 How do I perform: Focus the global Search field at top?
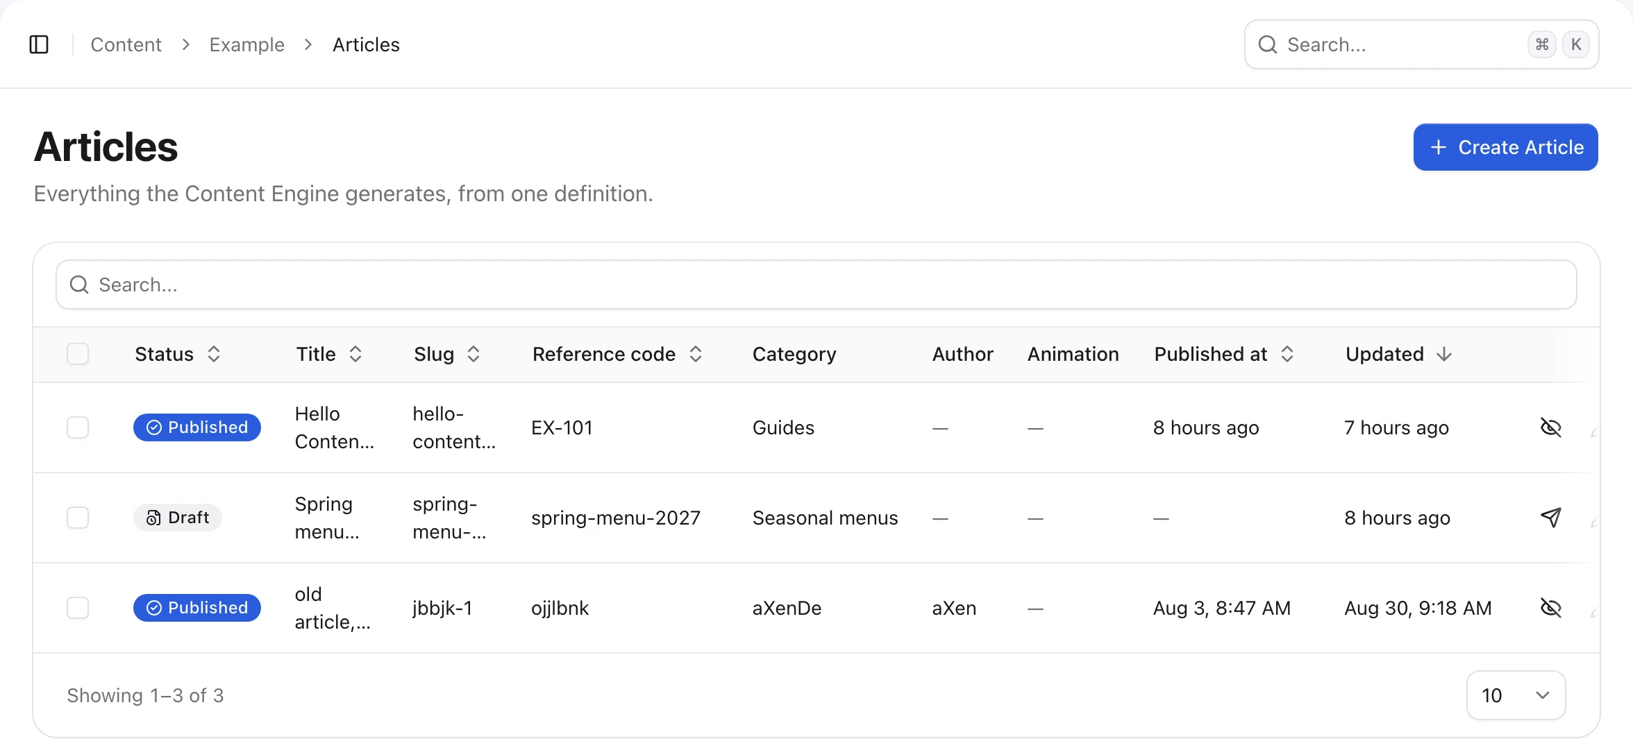tap(1421, 44)
